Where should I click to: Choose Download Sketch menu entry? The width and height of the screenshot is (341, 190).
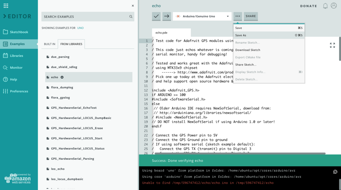coord(269,50)
